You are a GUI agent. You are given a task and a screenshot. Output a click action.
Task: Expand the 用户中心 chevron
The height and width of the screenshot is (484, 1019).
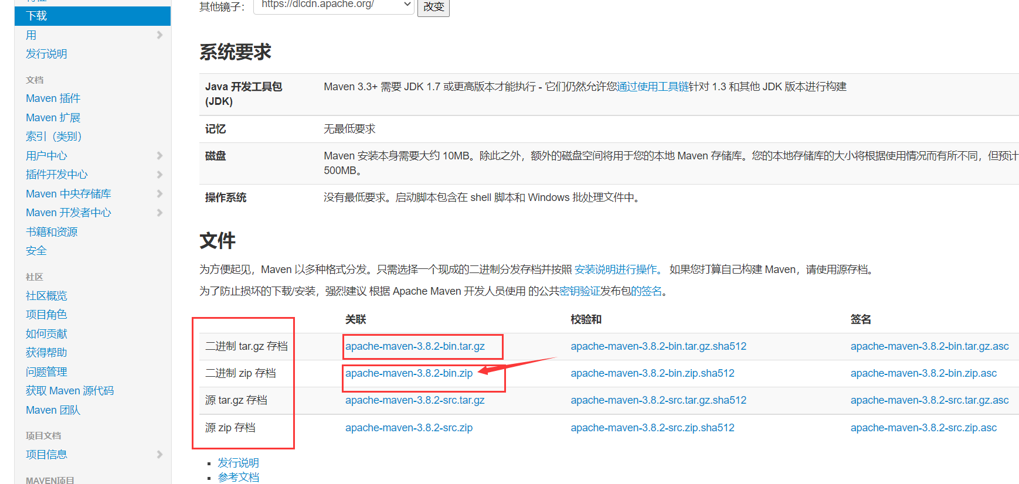(x=159, y=156)
